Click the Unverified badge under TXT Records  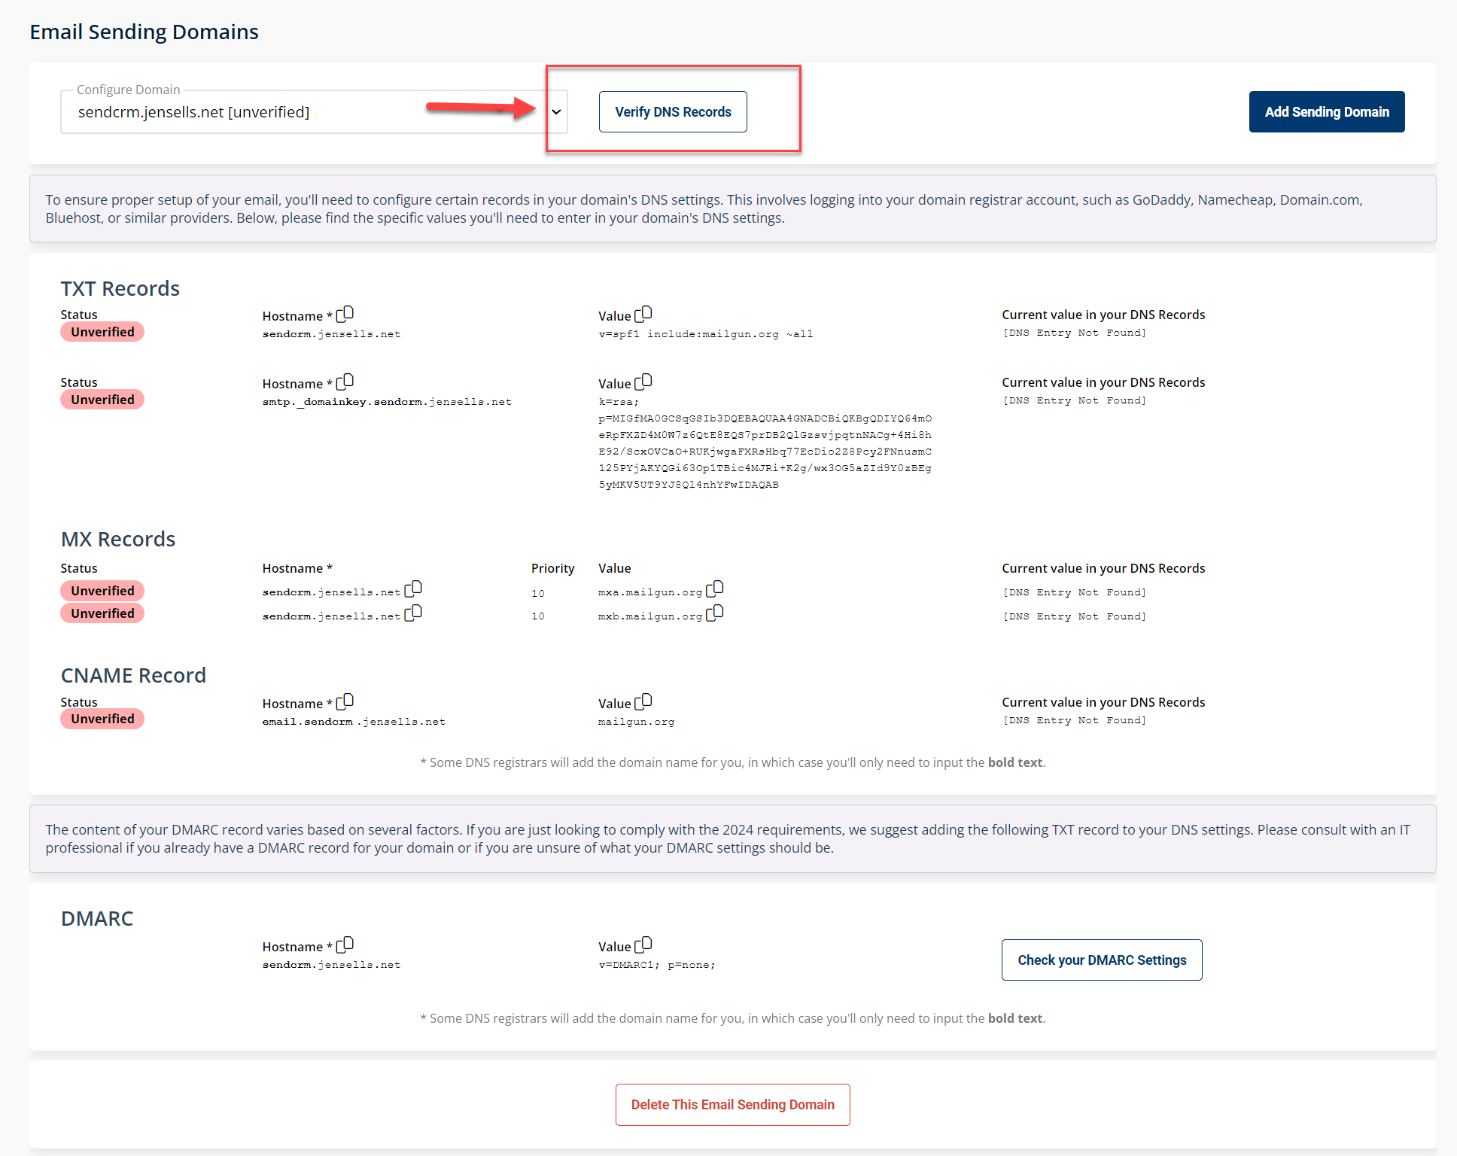(102, 331)
